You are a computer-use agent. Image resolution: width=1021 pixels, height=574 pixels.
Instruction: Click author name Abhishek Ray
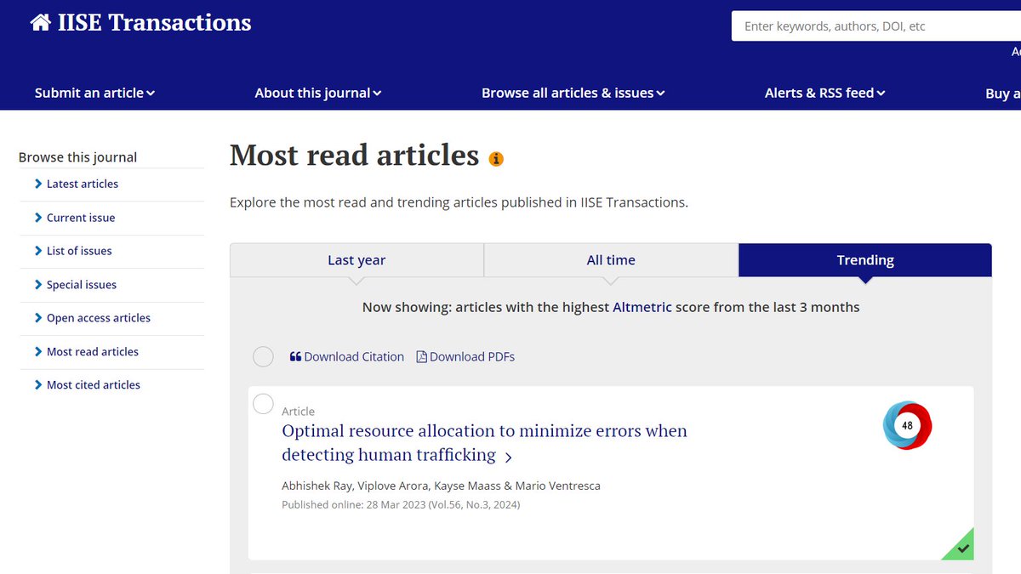pos(317,486)
